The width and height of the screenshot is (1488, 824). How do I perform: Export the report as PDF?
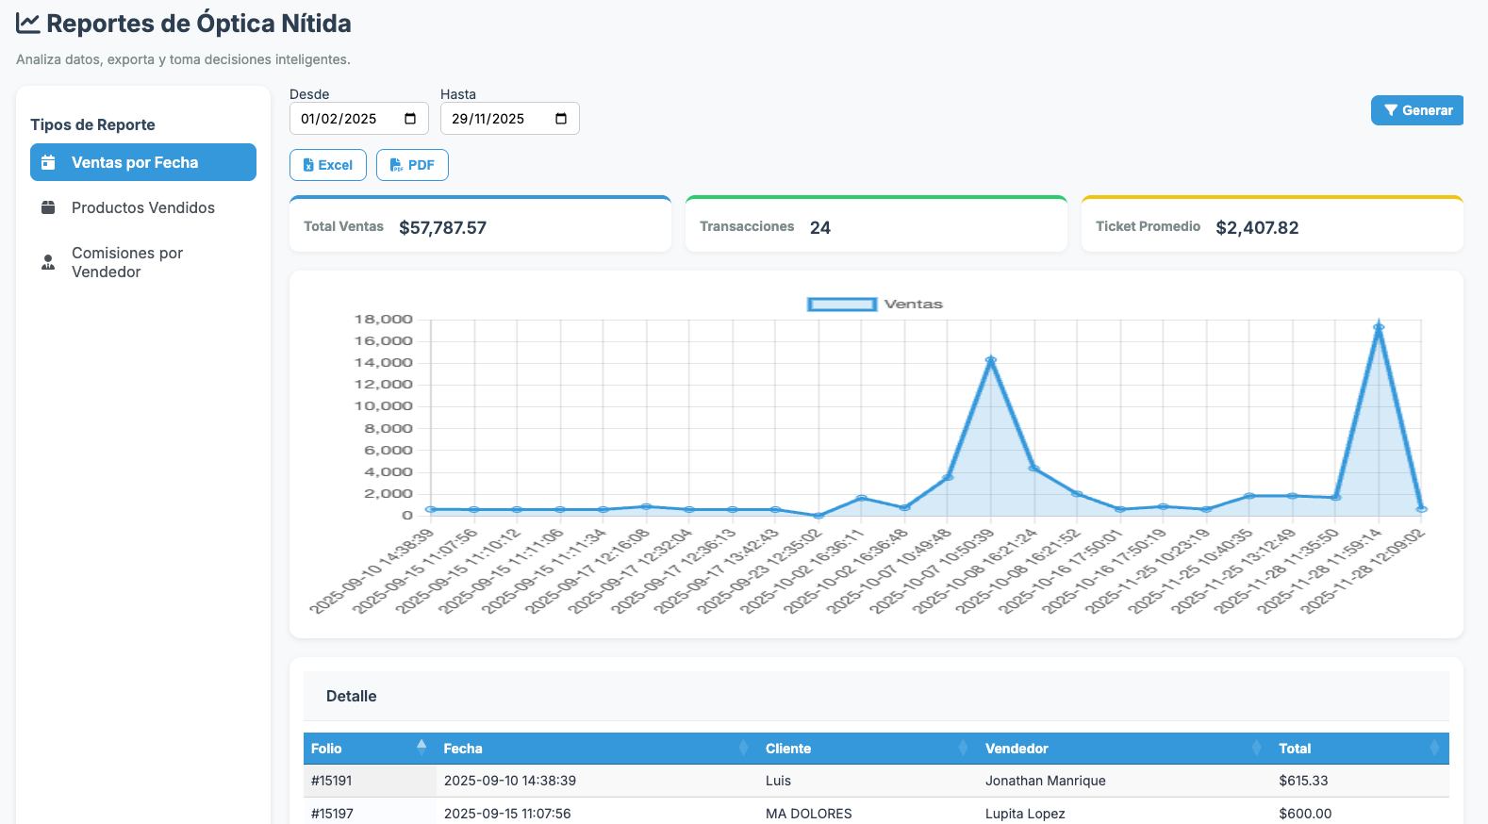(412, 165)
